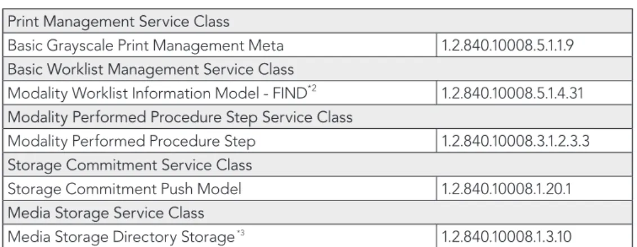The width and height of the screenshot is (637, 247).
Task: Click the *2 footnote marker after FIND
Action: point(312,88)
